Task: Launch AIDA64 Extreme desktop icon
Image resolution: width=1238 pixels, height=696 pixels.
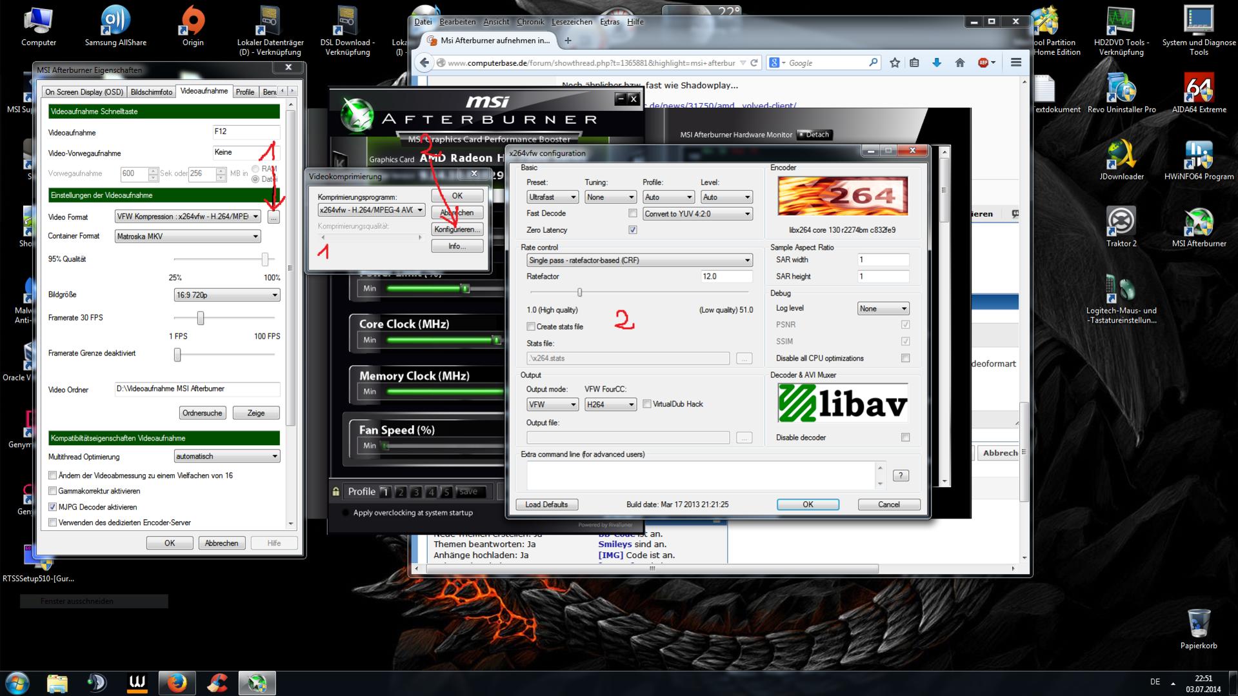Action: click(x=1199, y=92)
